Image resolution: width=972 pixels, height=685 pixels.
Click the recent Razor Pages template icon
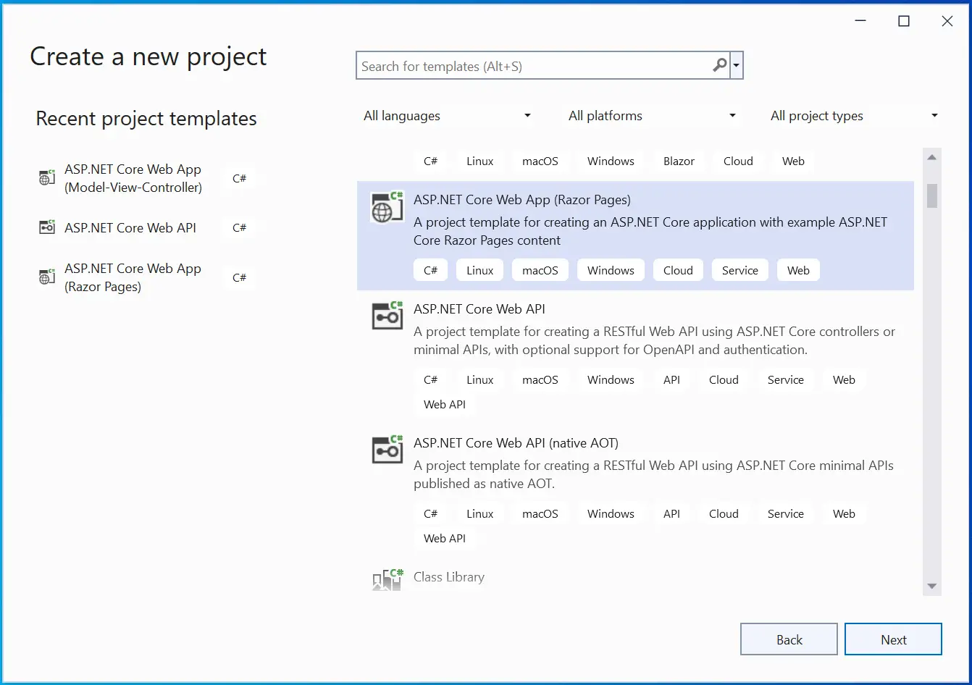pyautogui.click(x=47, y=277)
